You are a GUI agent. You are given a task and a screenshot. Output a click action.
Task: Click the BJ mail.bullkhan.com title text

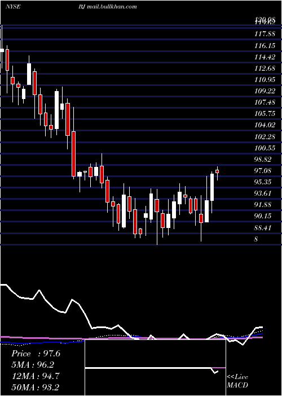[x=108, y=7]
